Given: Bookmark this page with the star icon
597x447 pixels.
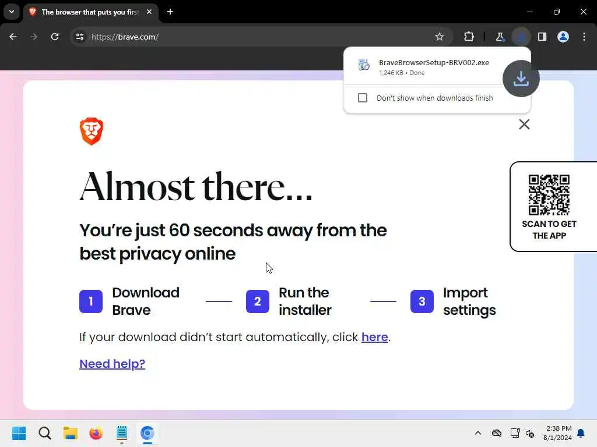Looking at the screenshot, I should pyautogui.click(x=440, y=37).
